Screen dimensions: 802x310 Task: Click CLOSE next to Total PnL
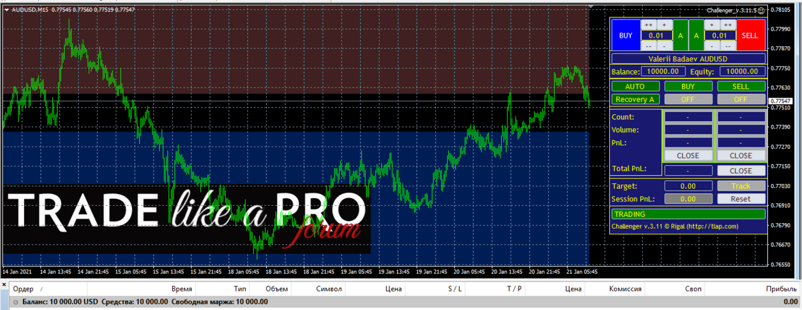(x=740, y=170)
